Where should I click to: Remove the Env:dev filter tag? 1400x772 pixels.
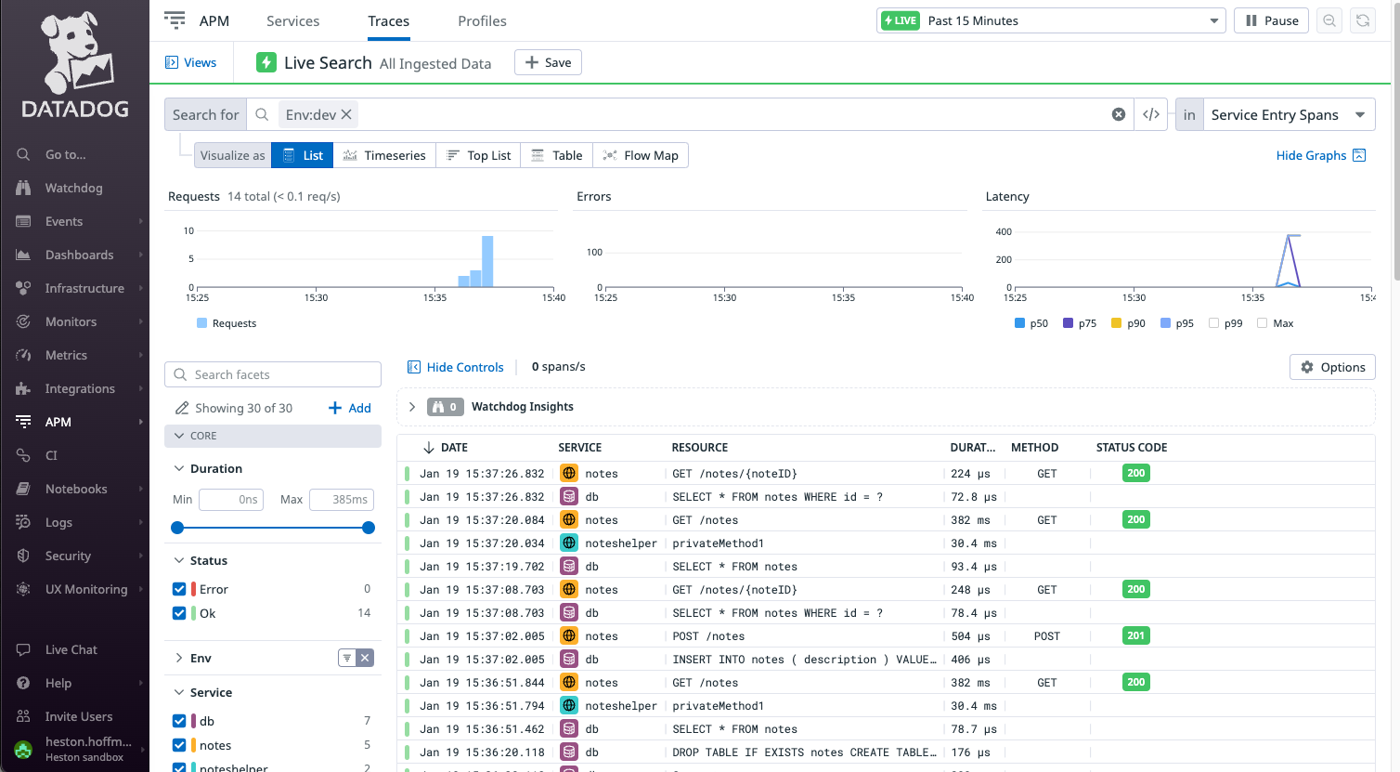click(x=346, y=114)
